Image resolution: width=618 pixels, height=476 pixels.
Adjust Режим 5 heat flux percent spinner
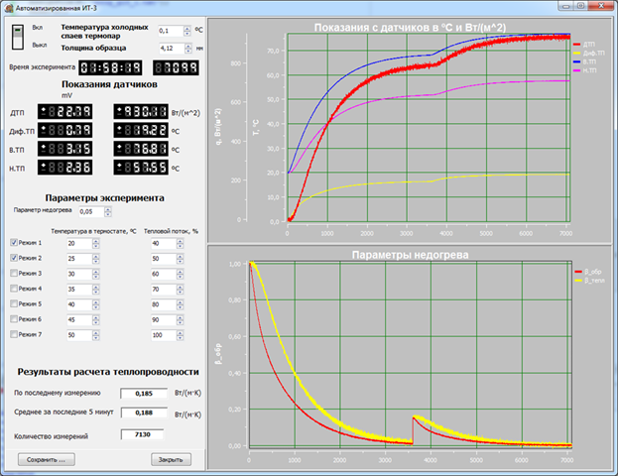tap(181, 304)
